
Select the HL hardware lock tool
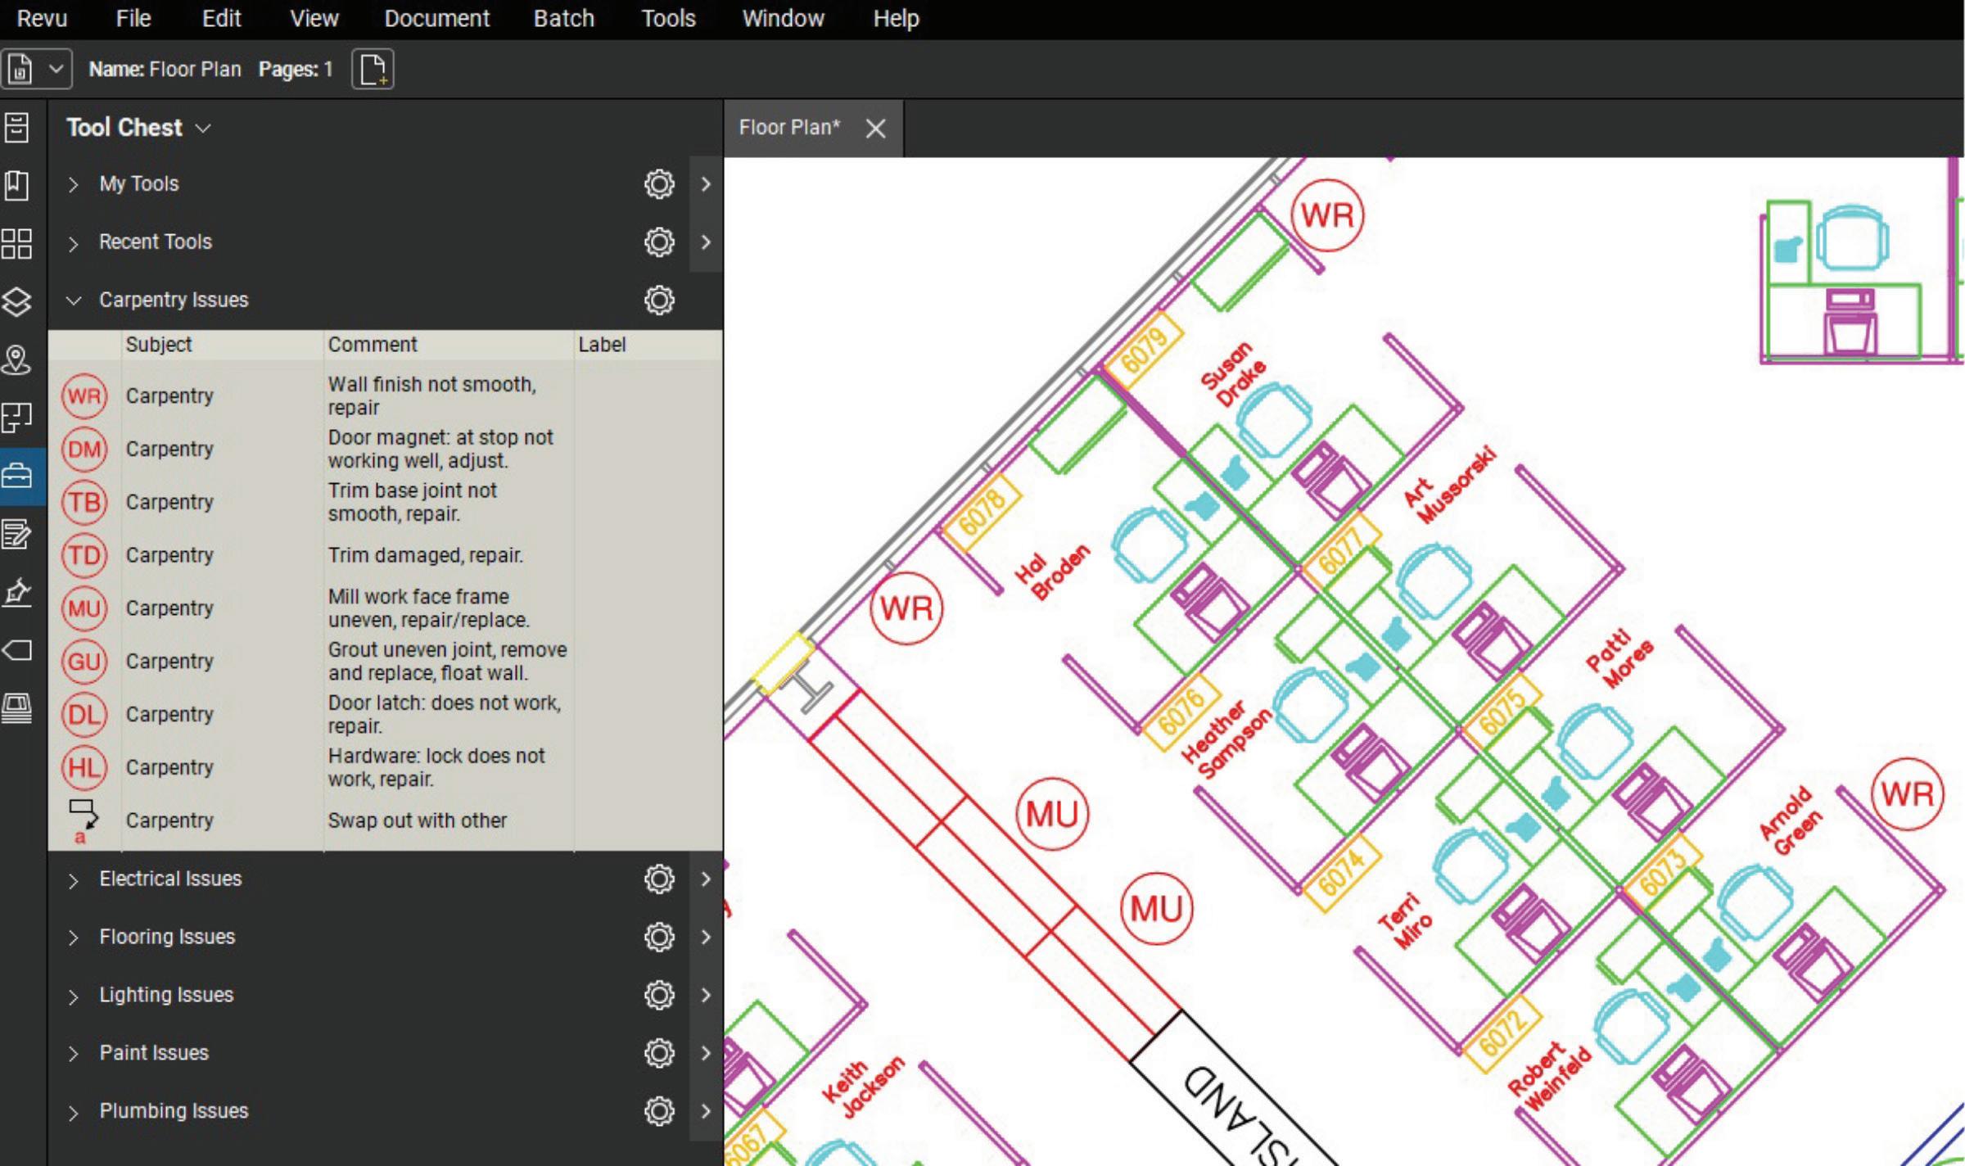(x=84, y=768)
